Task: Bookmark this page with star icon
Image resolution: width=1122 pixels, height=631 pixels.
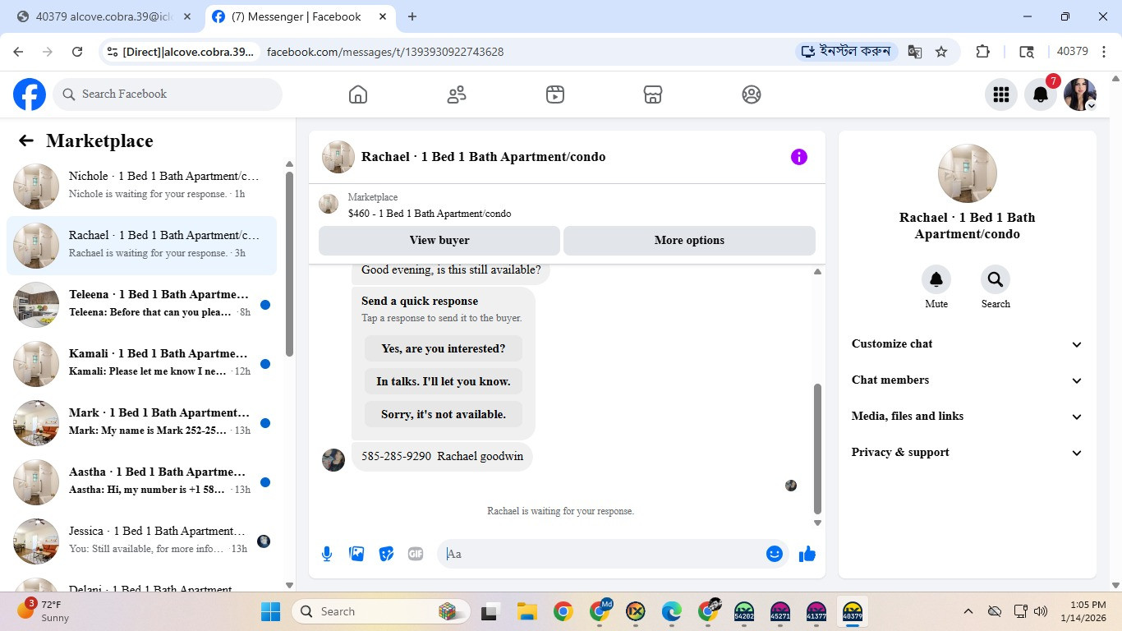Action: tap(941, 52)
